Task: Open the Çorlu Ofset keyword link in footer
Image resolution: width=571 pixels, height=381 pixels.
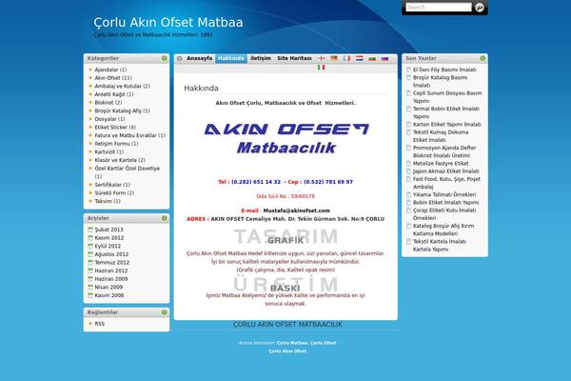Action: (323, 343)
